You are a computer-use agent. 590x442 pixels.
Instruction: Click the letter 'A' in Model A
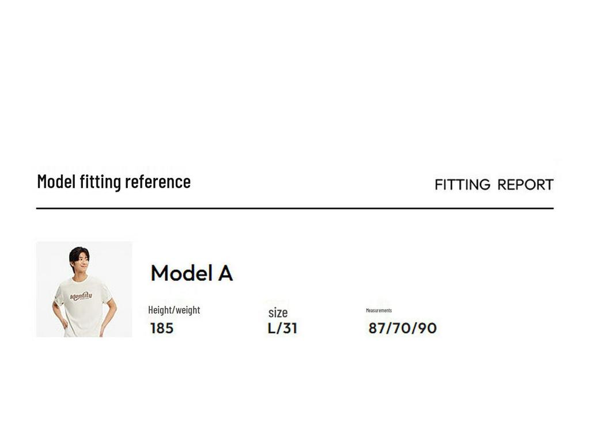tap(225, 273)
